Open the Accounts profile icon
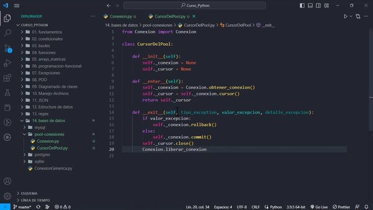Screen dimensions: 373x210 pos(8,181)
